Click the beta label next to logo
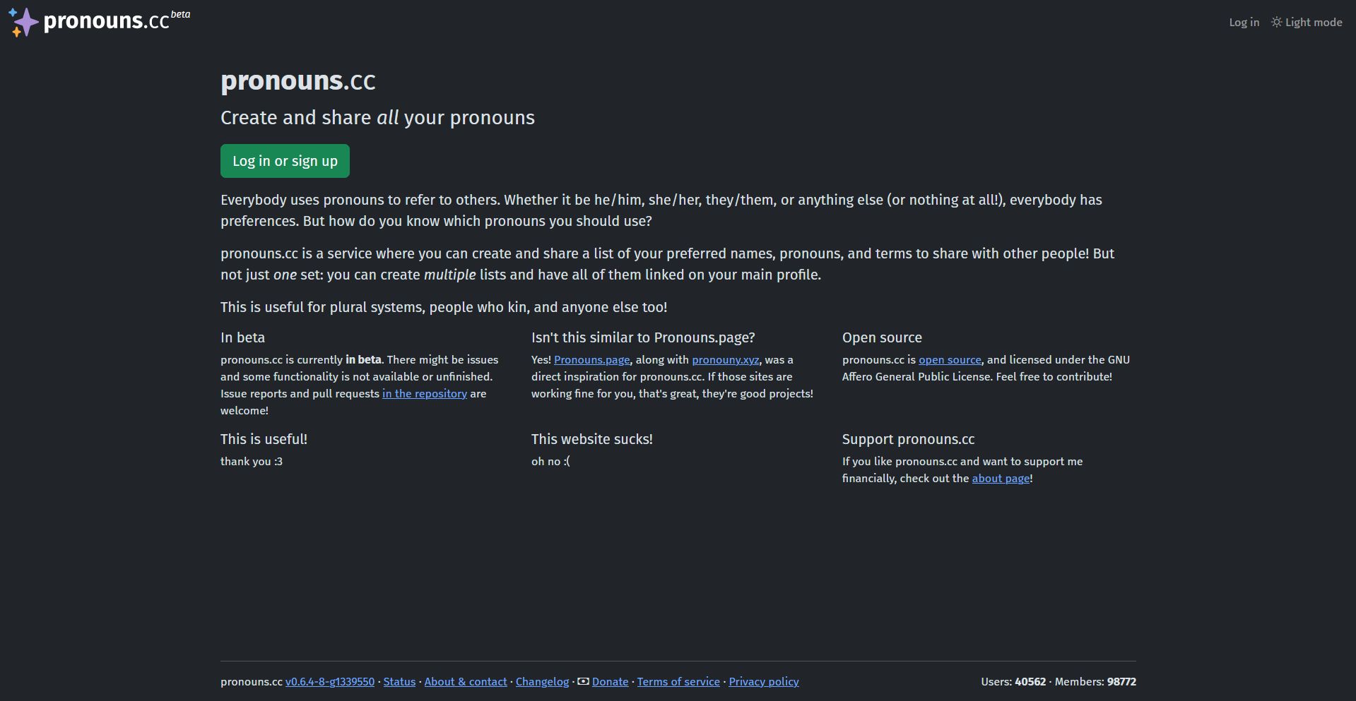Viewport: 1356px width, 701px height. [181, 14]
